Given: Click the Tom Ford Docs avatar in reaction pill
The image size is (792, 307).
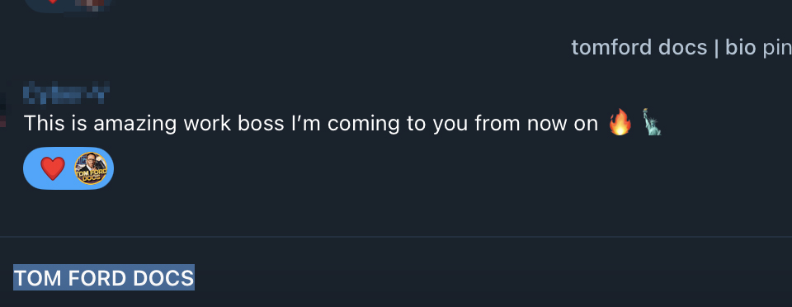Looking at the screenshot, I should (91, 168).
